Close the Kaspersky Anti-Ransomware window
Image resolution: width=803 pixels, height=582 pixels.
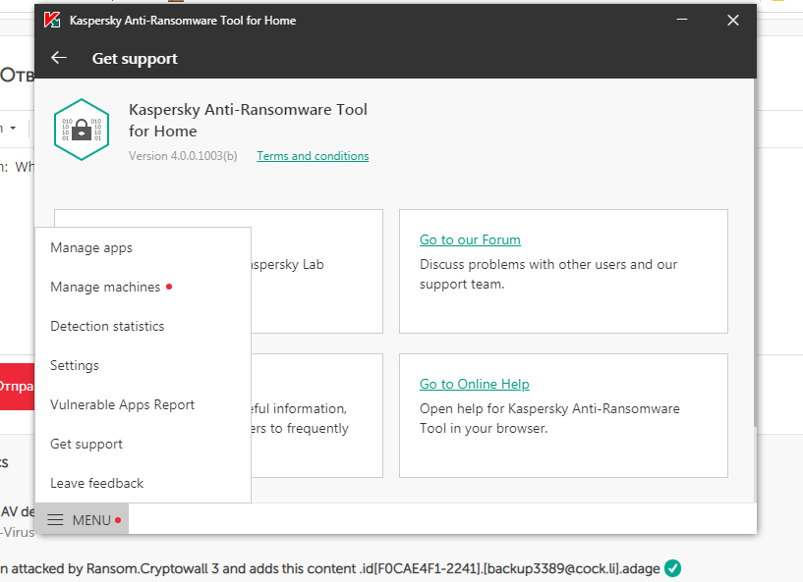(x=733, y=20)
